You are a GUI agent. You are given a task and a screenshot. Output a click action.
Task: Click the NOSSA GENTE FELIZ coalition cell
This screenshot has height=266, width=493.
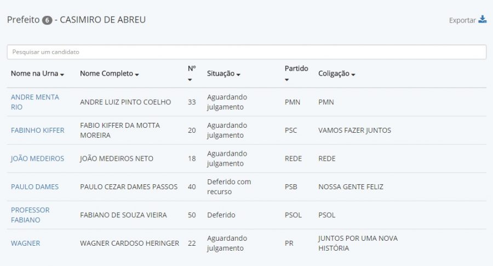pyautogui.click(x=351, y=187)
